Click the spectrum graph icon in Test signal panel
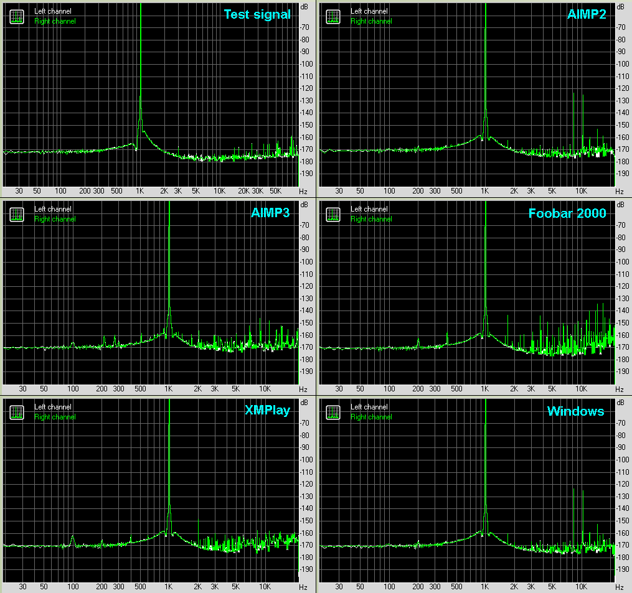The image size is (632, 593). point(17,17)
